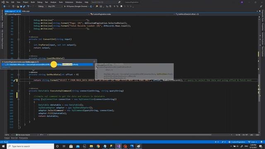This screenshot has width=265, height=149.
Task: Click the Navigate Backward toolbar icon
Action: (x=4, y=7)
